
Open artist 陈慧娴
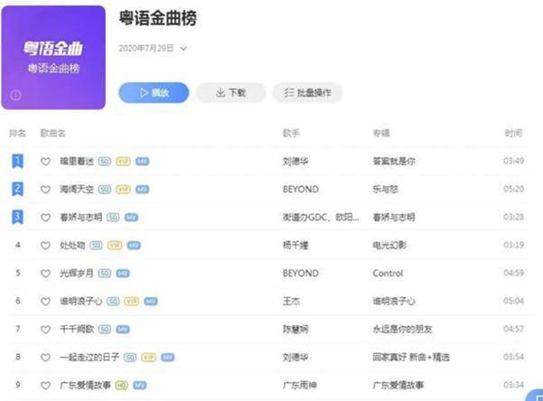[295, 330]
